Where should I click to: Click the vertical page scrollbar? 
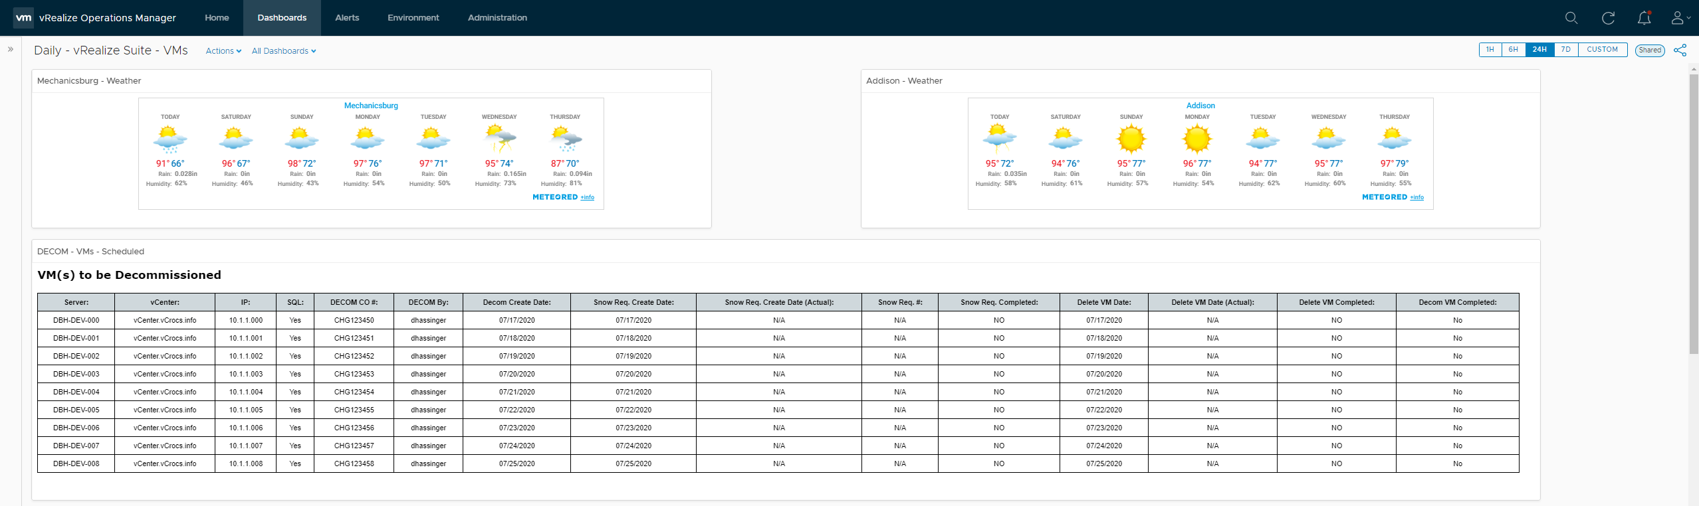pyautogui.click(x=1693, y=212)
